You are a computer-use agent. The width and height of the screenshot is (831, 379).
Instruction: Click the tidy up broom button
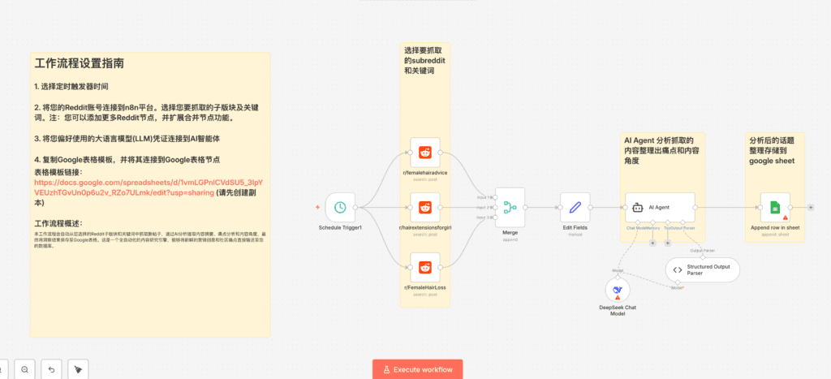point(79,369)
